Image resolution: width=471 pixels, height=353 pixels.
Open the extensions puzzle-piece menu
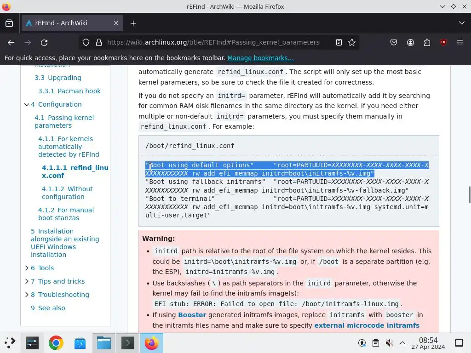[x=427, y=43]
